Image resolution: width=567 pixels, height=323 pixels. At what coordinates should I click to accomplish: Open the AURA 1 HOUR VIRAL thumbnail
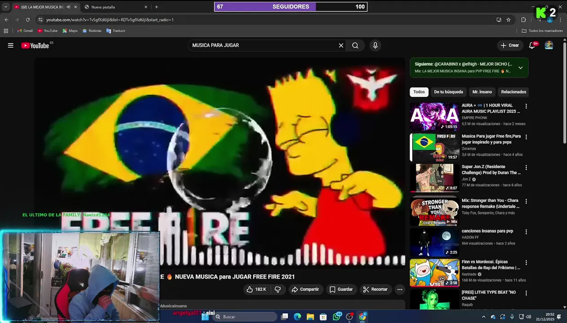434,117
